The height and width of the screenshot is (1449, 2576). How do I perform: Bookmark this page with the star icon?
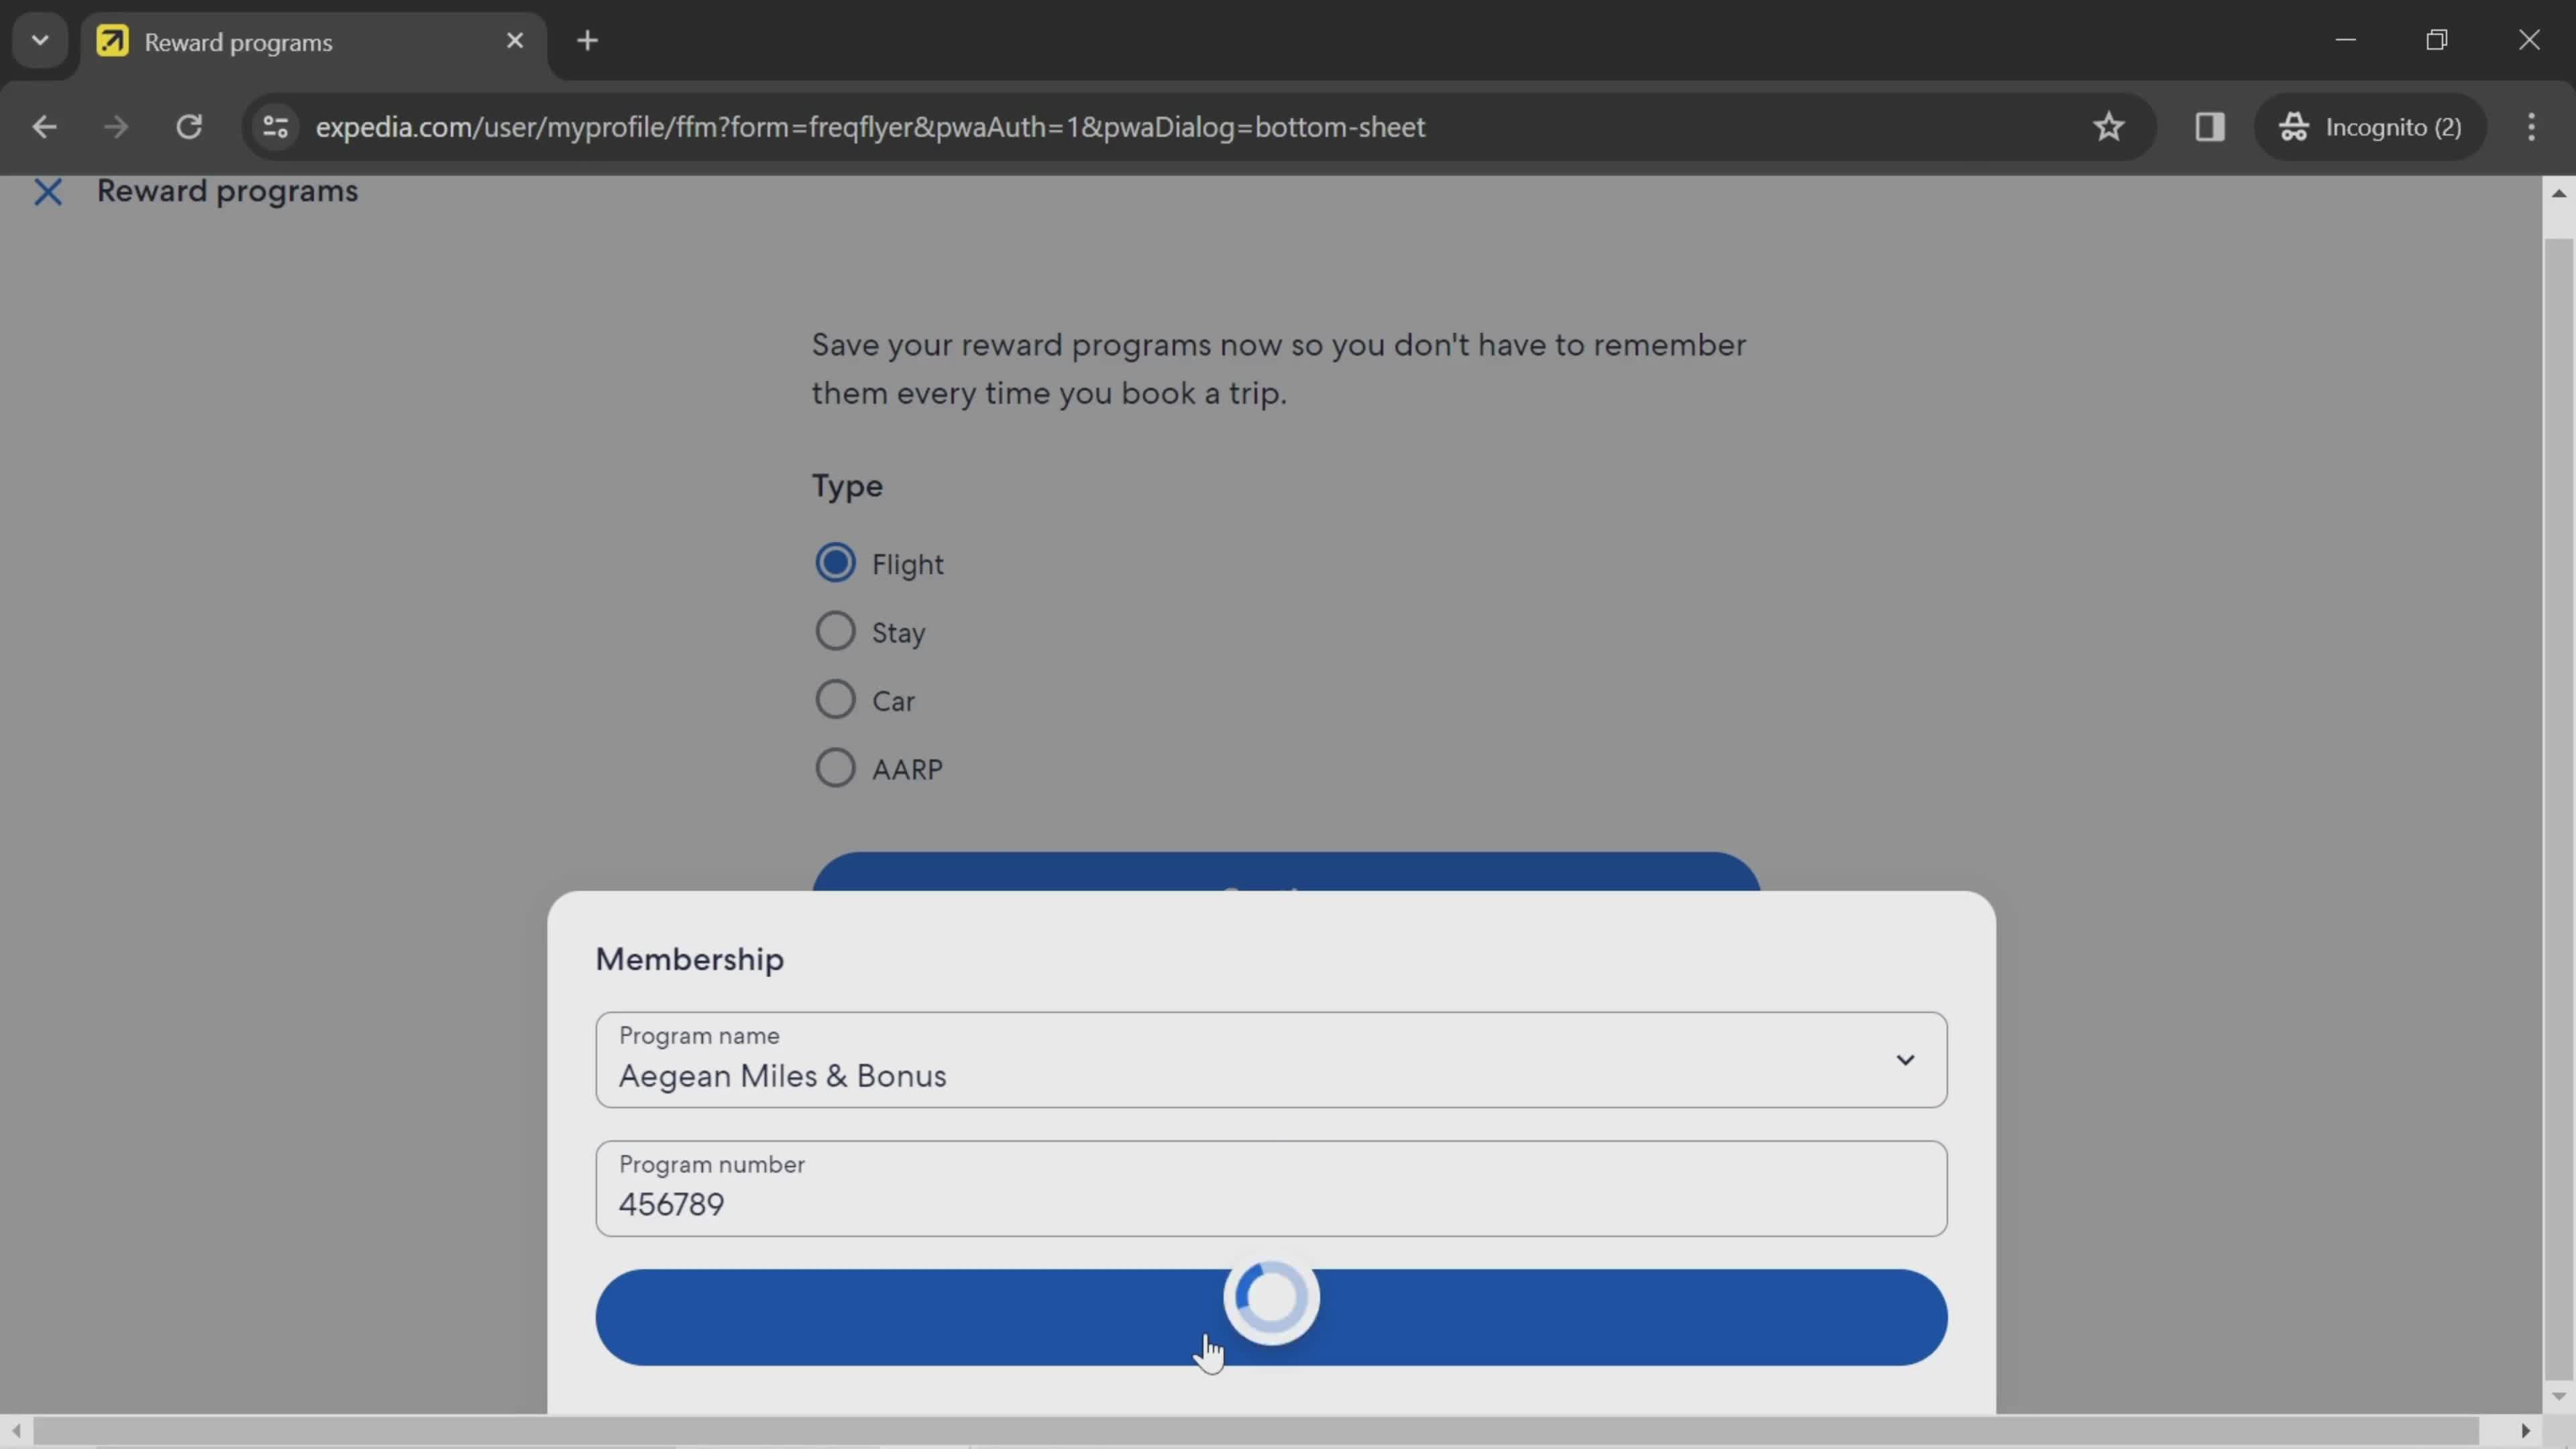point(2108,127)
